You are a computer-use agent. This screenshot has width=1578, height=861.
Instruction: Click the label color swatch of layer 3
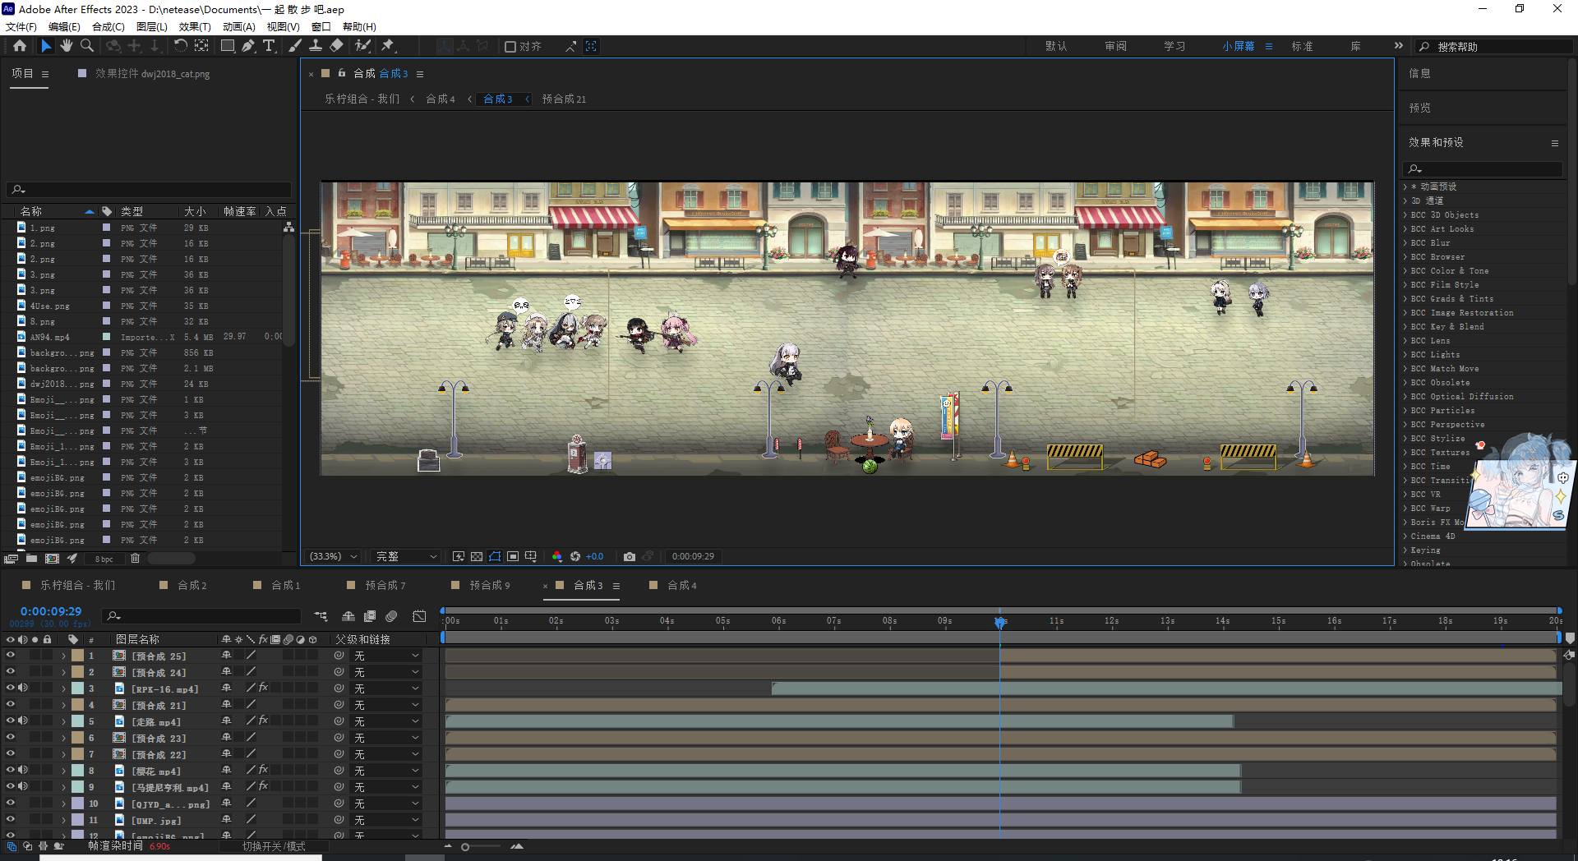[78, 688]
